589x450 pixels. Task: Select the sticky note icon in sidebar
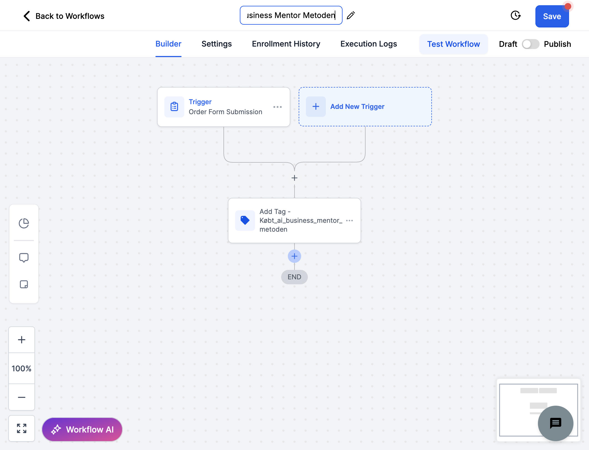(x=24, y=284)
